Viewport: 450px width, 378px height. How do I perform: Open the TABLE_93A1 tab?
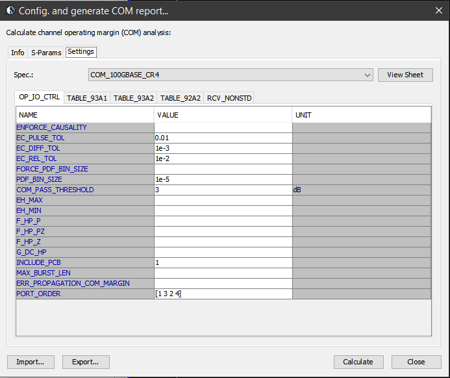(x=86, y=98)
